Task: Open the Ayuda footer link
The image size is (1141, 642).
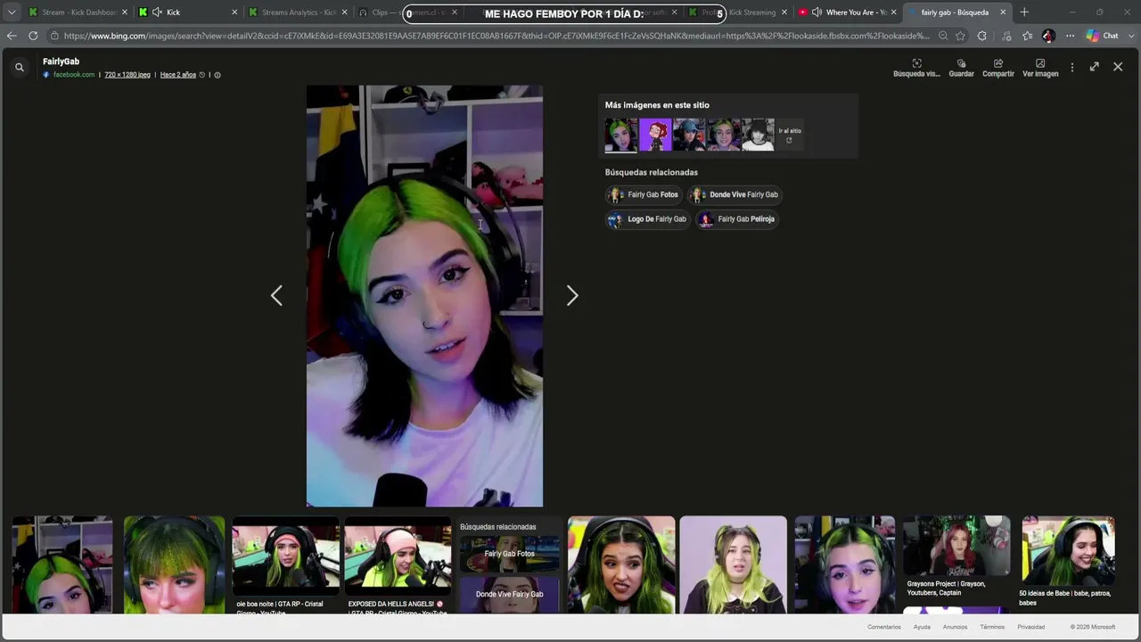Action: point(922,627)
